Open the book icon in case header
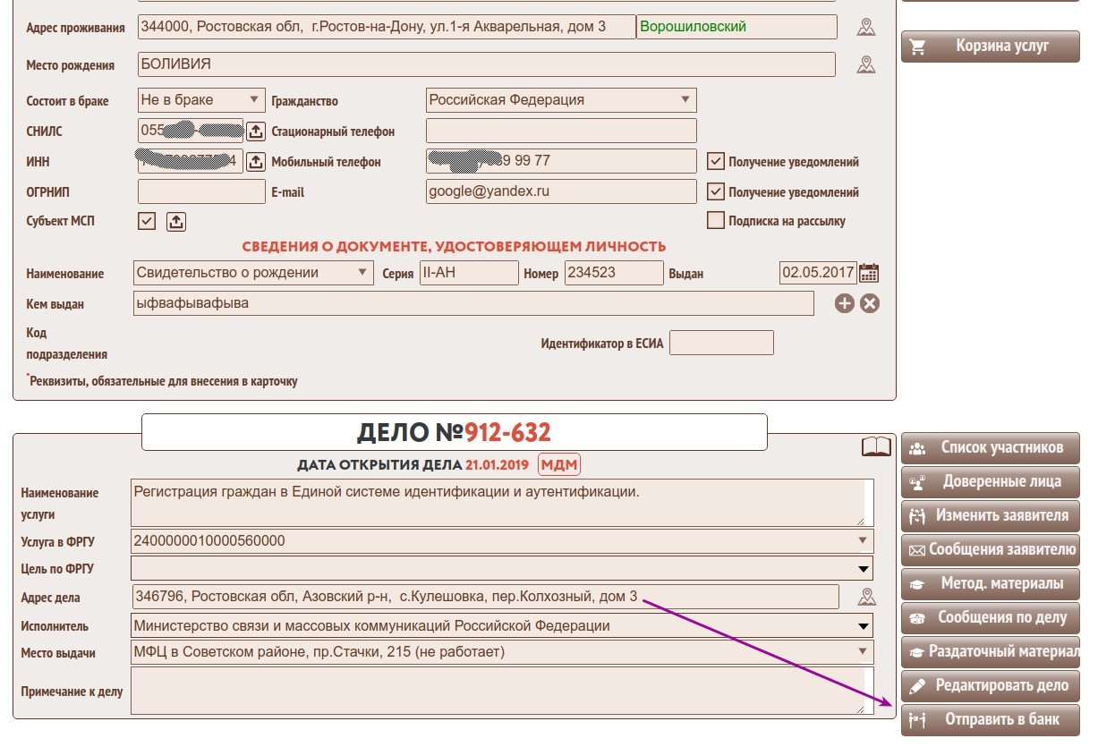Viewport: 1098px width, 747px height. [x=876, y=446]
